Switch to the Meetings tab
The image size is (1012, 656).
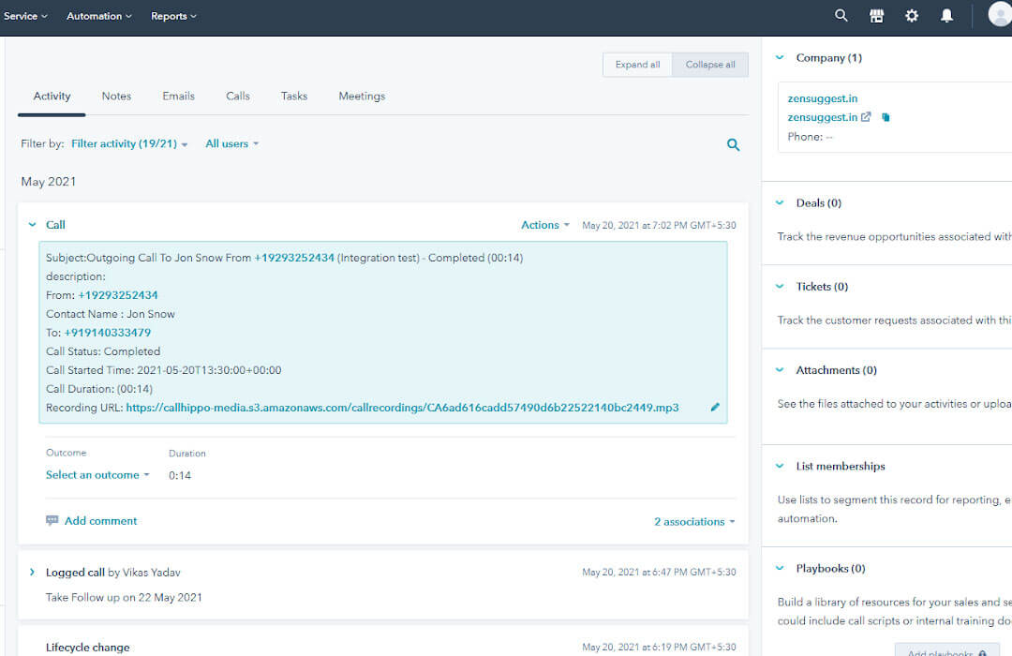[x=362, y=97]
